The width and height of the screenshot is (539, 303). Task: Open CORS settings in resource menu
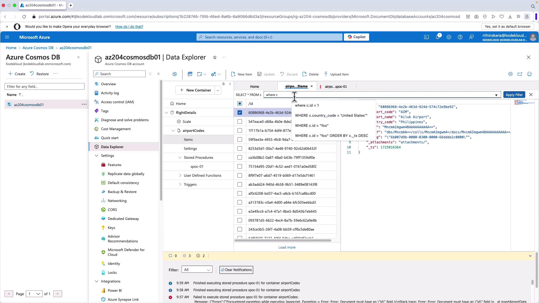112,210
